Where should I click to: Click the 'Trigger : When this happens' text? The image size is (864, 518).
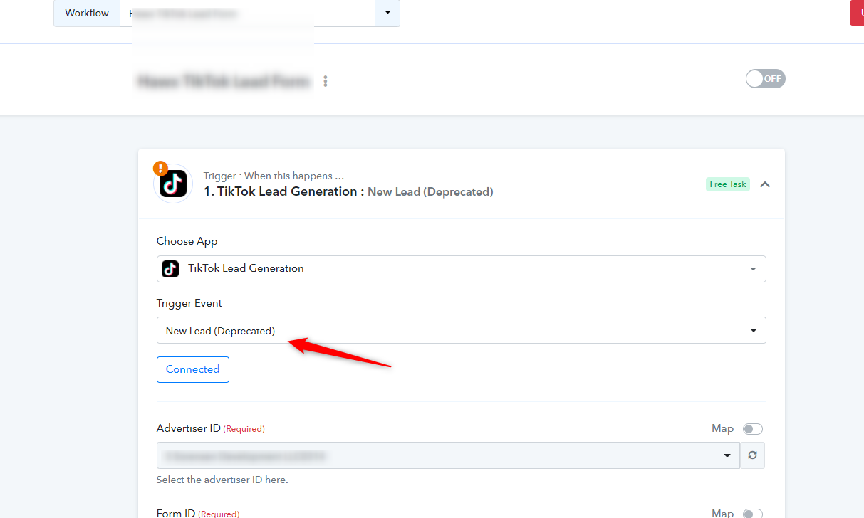(x=274, y=176)
